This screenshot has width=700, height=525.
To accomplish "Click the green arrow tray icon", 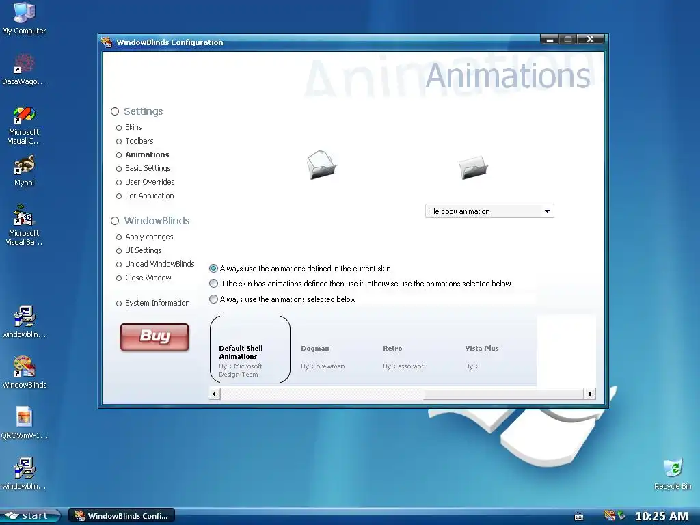I will [621, 515].
